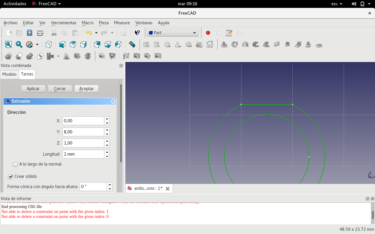Create a new document with toolbar icon
This screenshot has width=375, height=234.
(x=9, y=33)
